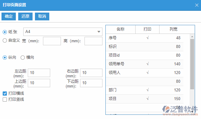Screen dimensions: 201x119
Task: Click the 下边距 input field
Action: coord(91,83)
